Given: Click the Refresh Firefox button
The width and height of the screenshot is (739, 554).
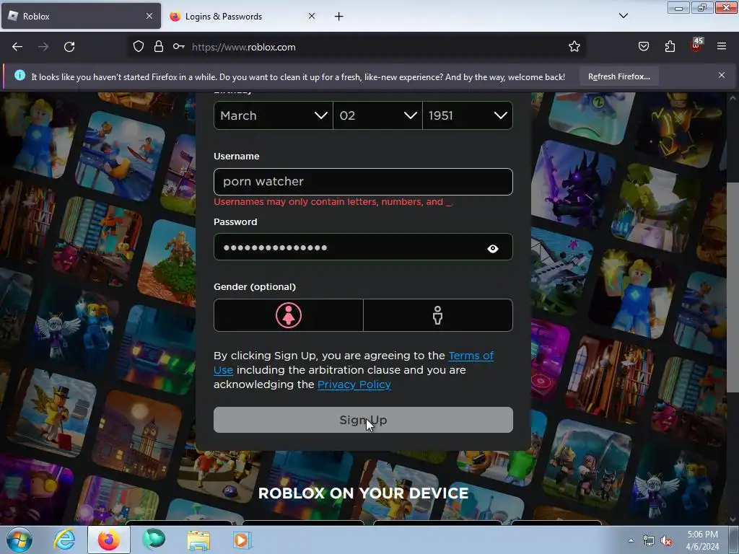Looking at the screenshot, I should [618, 76].
